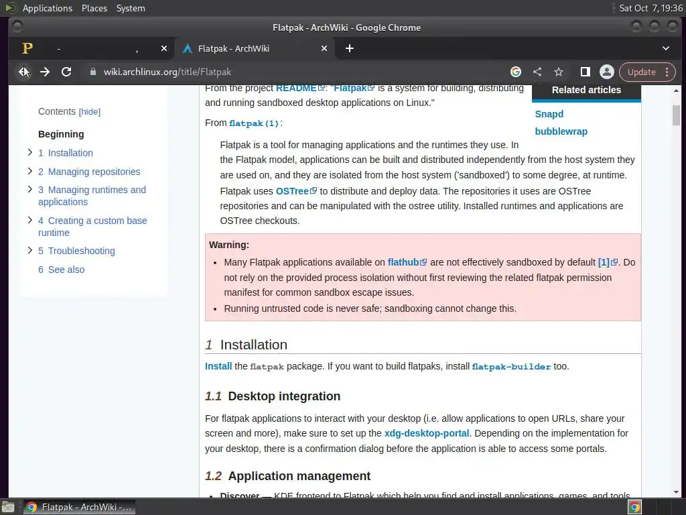Go to 4 Creating a custom base runtime
The height and width of the screenshot is (515, 686).
click(92, 227)
